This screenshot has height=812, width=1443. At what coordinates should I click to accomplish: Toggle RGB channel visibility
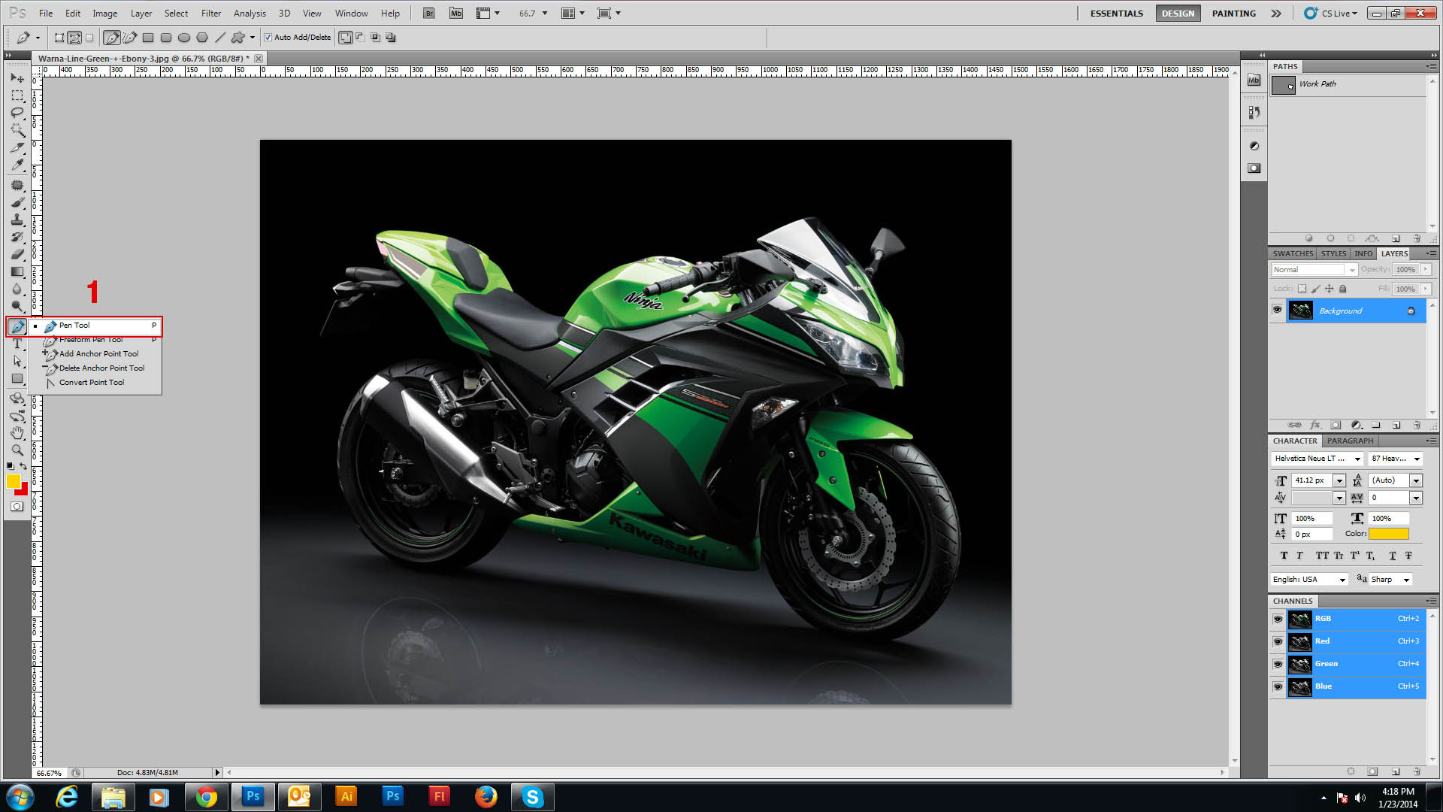1278,617
